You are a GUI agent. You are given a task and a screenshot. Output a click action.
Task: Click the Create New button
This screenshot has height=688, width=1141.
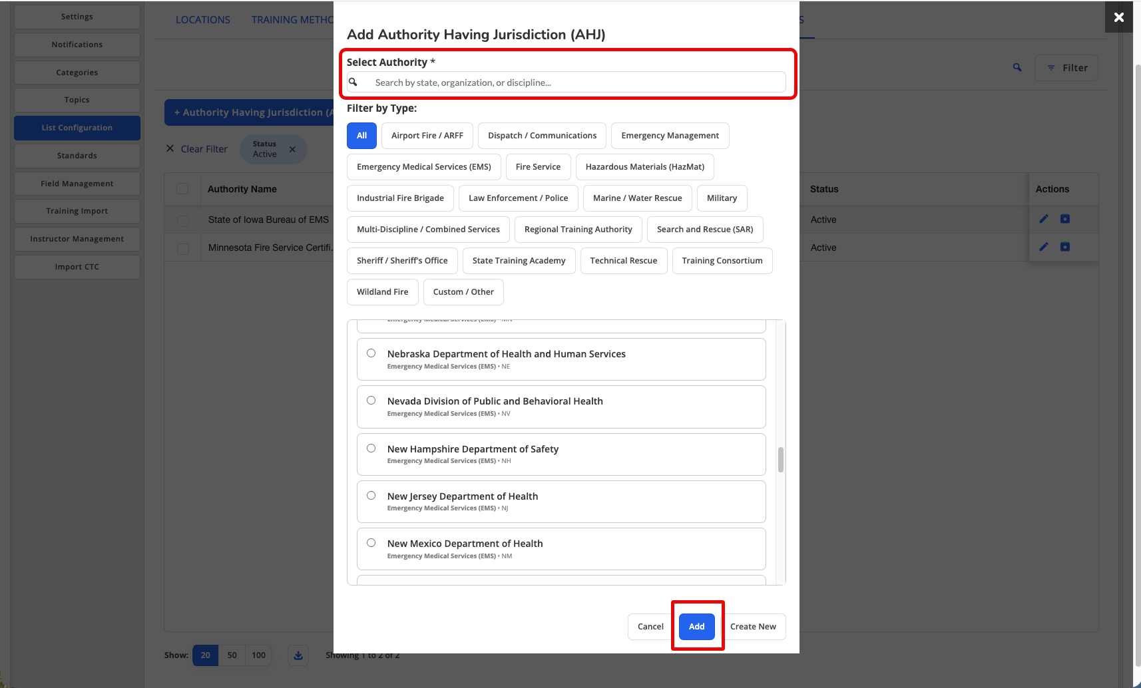(753, 626)
